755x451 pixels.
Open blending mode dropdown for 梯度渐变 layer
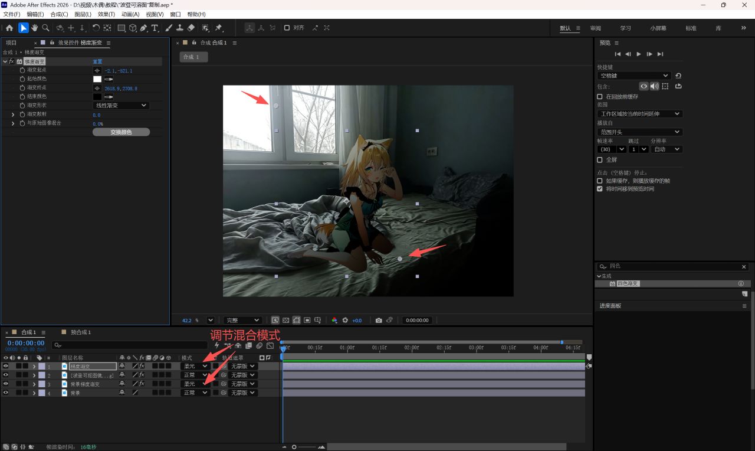point(195,367)
